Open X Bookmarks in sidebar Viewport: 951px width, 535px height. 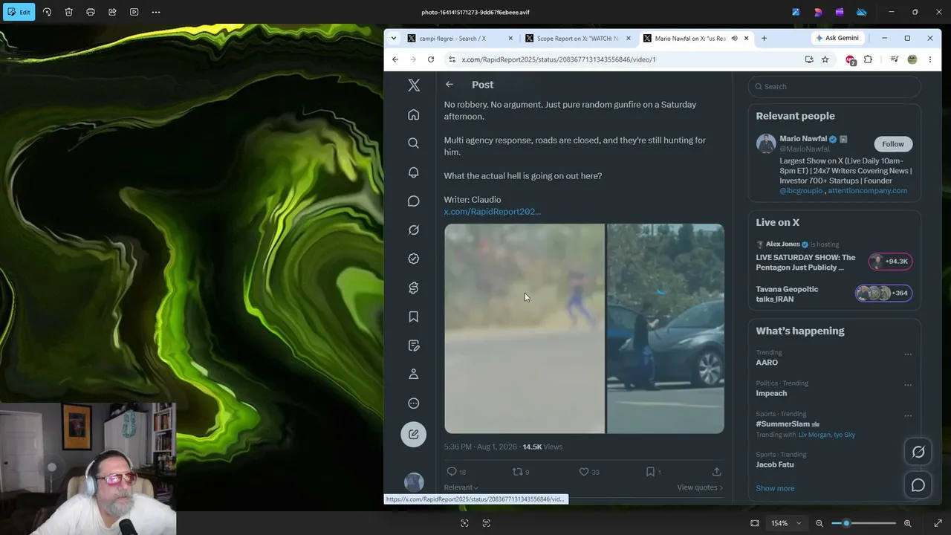pyautogui.click(x=414, y=317)
